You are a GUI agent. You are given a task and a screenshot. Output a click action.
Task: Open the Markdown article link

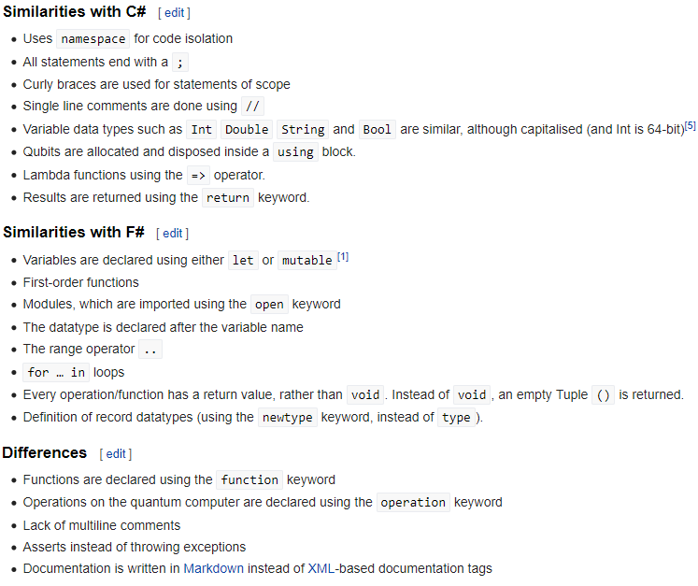pos(213,568)
